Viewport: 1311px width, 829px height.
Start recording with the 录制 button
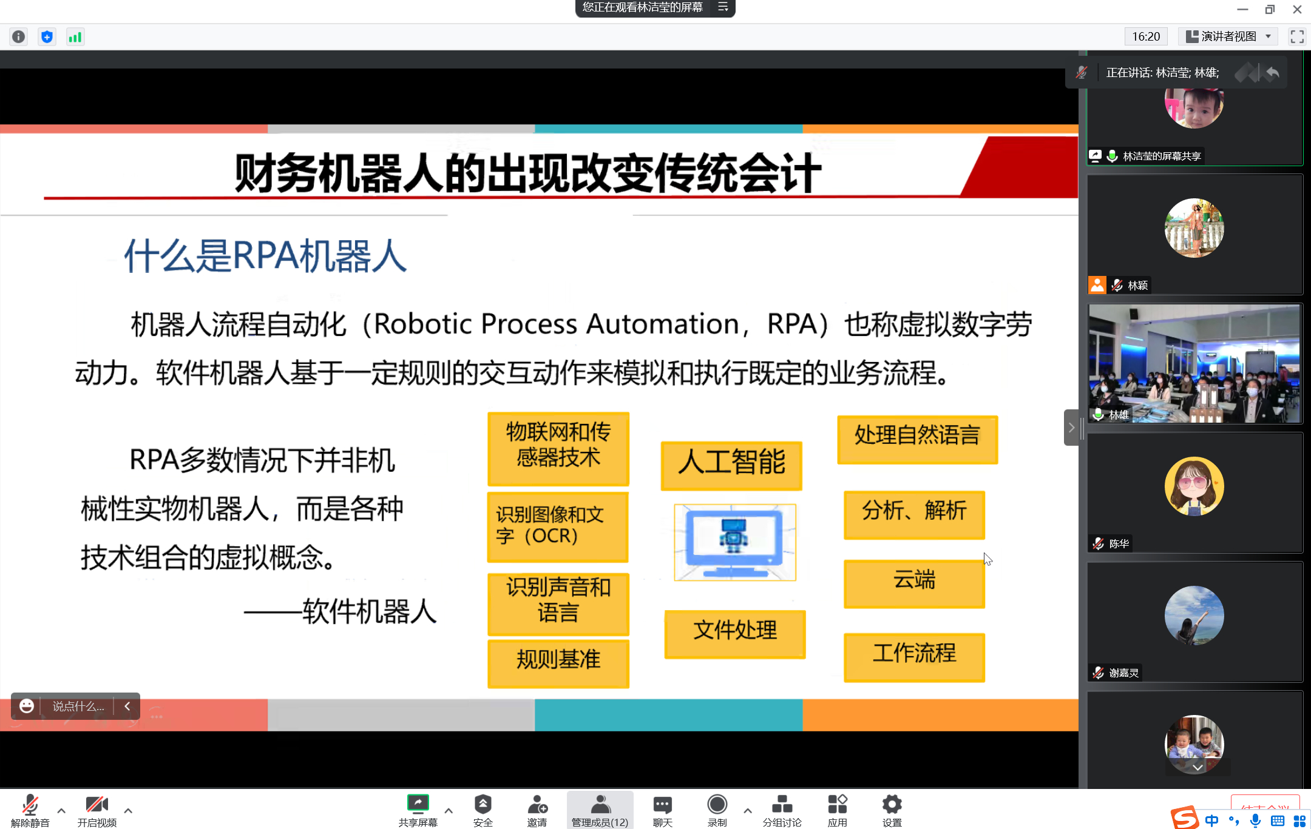(x=717, y=810)
